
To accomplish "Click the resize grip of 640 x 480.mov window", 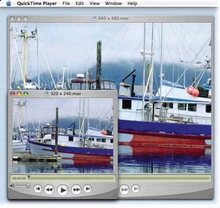I will click(x=210, y=195).
